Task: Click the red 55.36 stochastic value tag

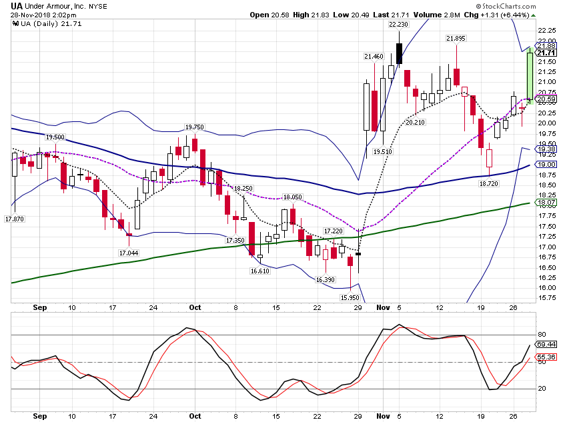Action: click(x=546, y=357)
